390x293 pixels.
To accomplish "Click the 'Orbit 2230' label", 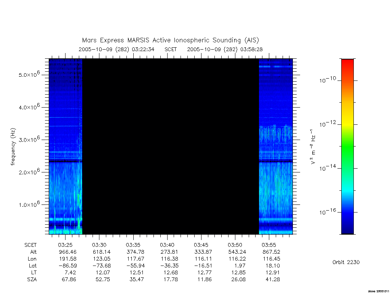I will pyautogui.click(x=346, y=262).
